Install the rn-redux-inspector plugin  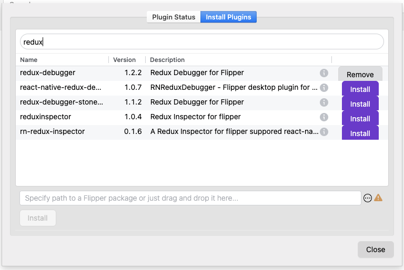point(360,133)
